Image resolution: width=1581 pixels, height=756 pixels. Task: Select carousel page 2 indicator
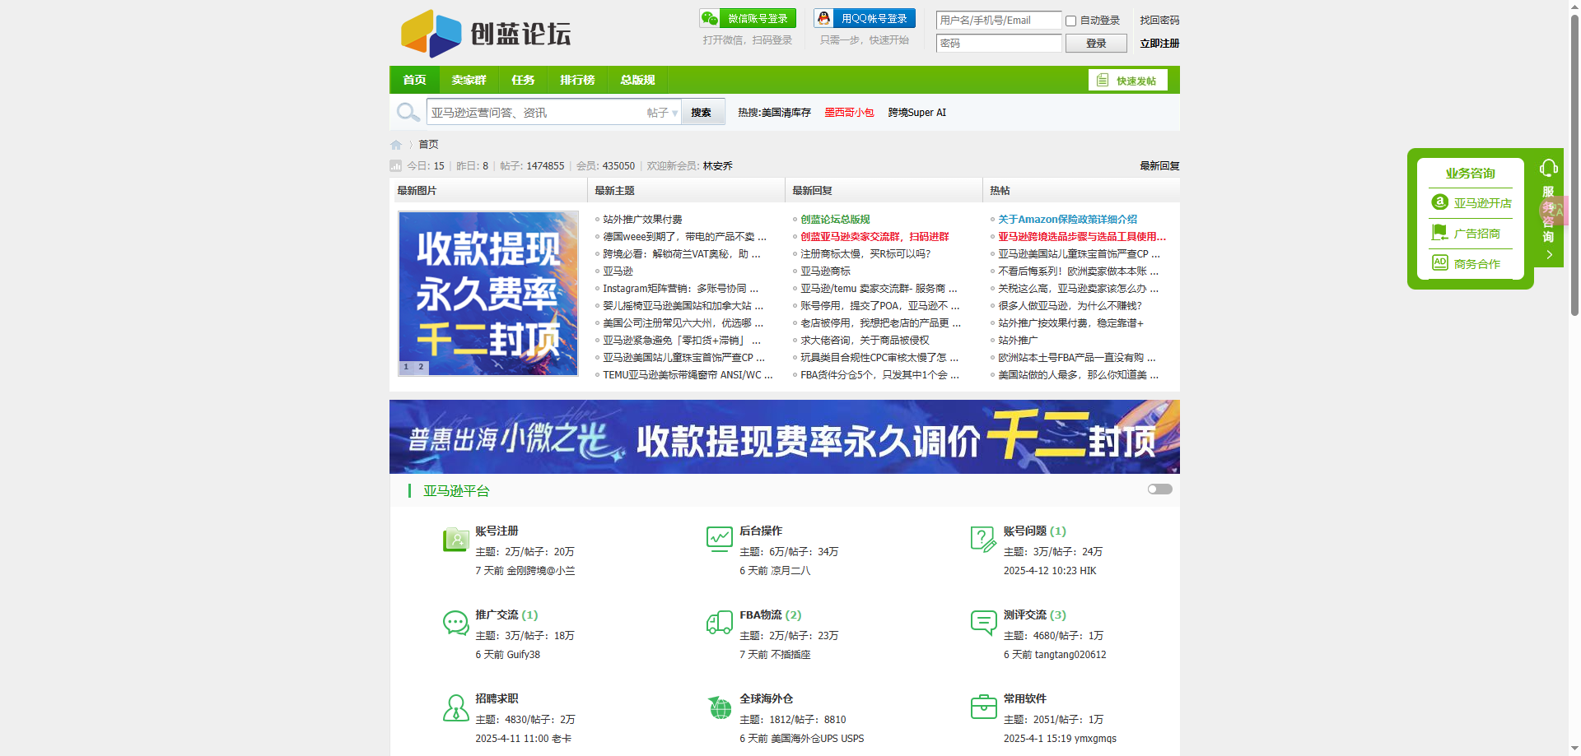[x=422, y=367]
